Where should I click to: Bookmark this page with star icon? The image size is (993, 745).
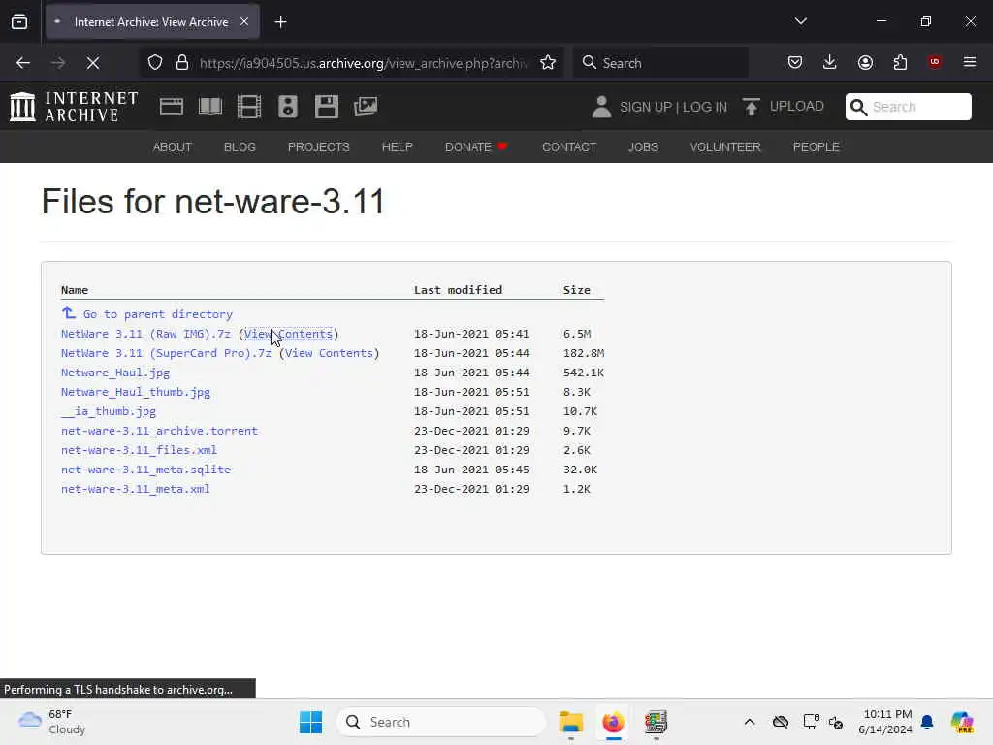pos(548,63)
